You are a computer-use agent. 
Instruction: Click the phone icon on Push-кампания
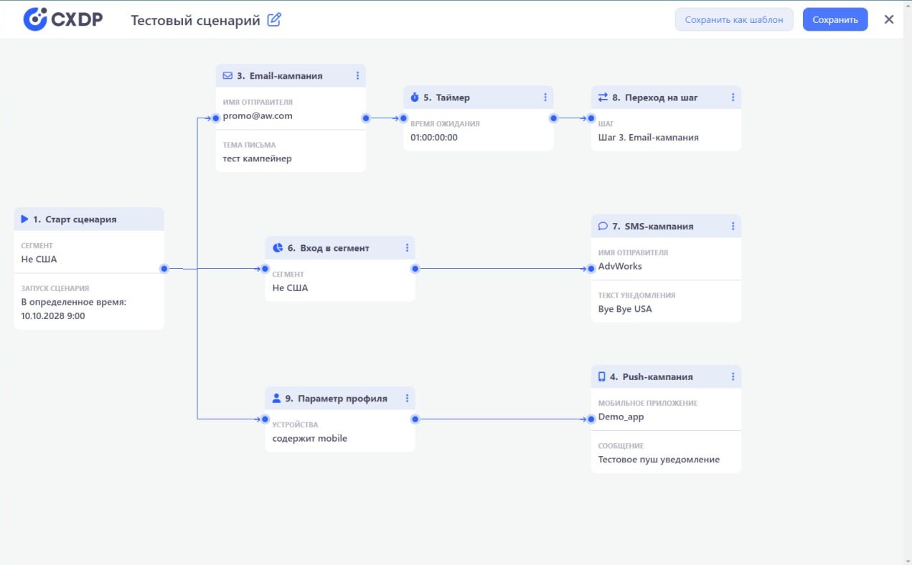pos(602,376)
